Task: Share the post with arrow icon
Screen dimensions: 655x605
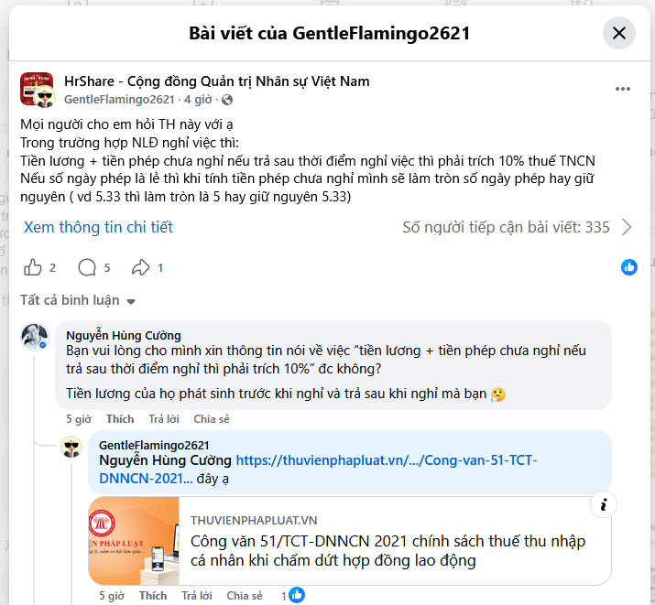Action: coord(141,267)
